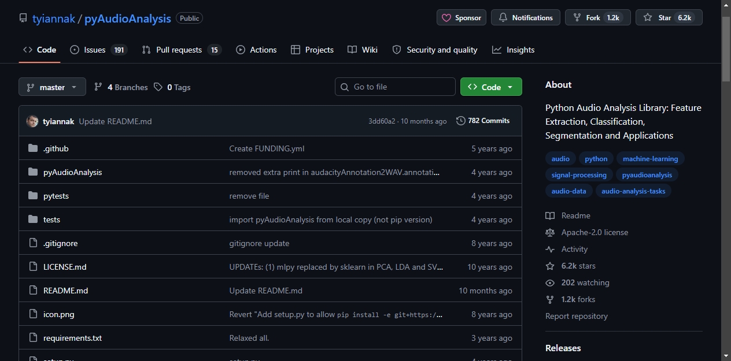
Task: Star the repository
Action: coord(669,18)
